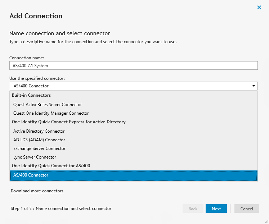This screenshot has width=269, height=224.
Task: Focus the Connection name text field
Action: [x=134, y=65]
